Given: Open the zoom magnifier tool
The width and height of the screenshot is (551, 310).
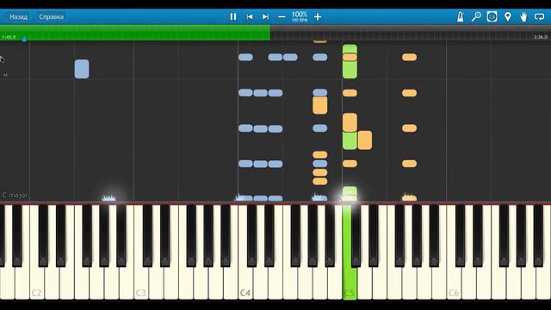Looking at the screenshot, I should coord(476,16).
